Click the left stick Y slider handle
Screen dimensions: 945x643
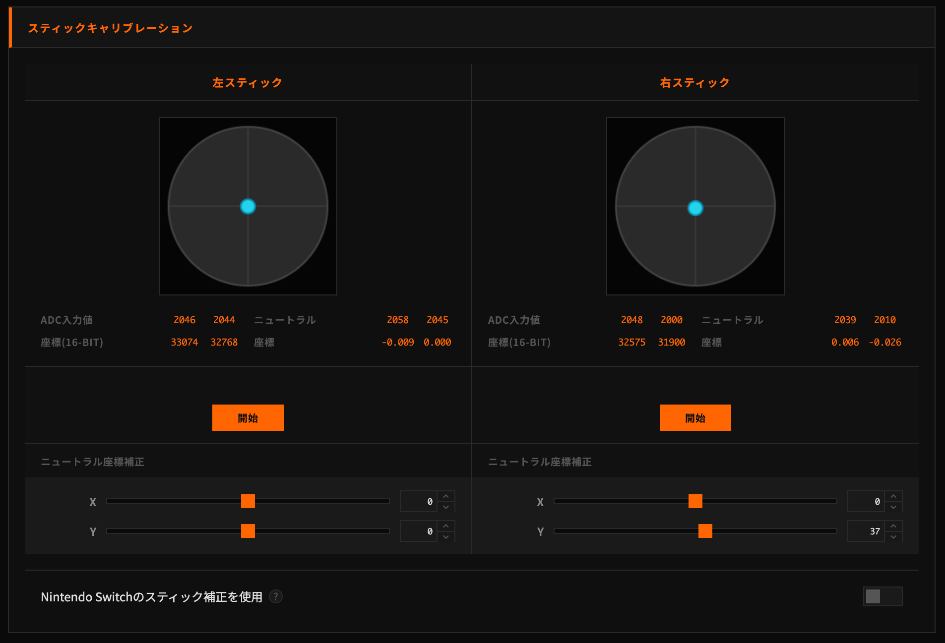point(248,531)
